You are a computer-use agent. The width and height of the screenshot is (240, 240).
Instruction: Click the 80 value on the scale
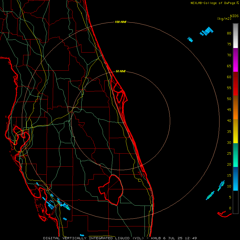(x=229, y=33)
